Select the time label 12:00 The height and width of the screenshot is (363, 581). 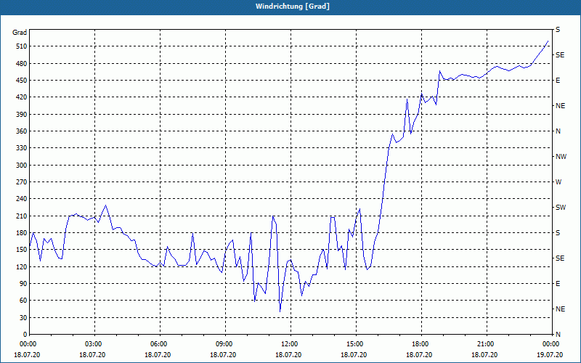[x=288, y=343]
